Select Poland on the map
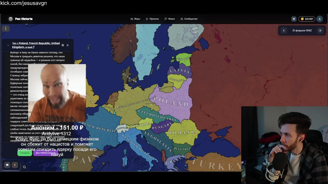 172,102
